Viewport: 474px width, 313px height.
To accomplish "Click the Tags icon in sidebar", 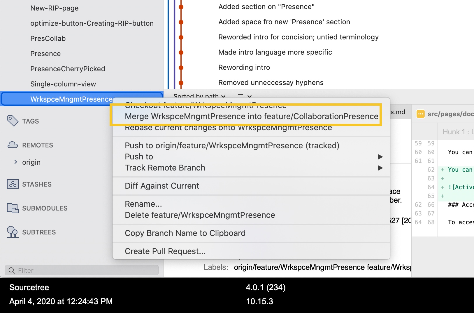I will tap(13, 121).
